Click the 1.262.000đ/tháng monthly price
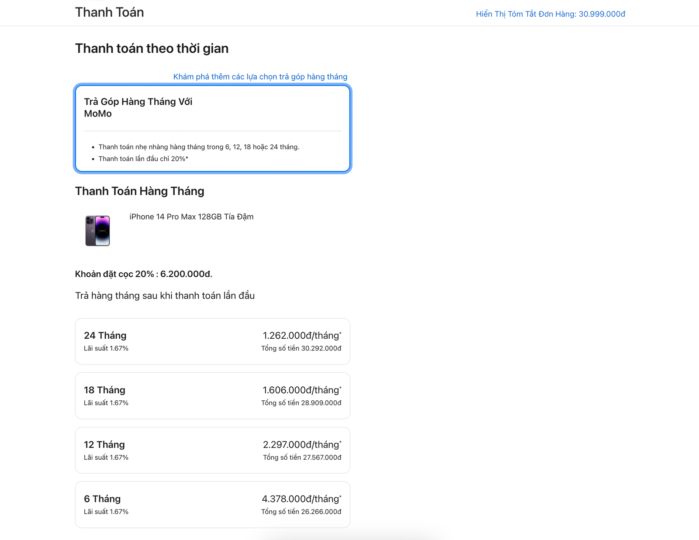 coord(302,335)
